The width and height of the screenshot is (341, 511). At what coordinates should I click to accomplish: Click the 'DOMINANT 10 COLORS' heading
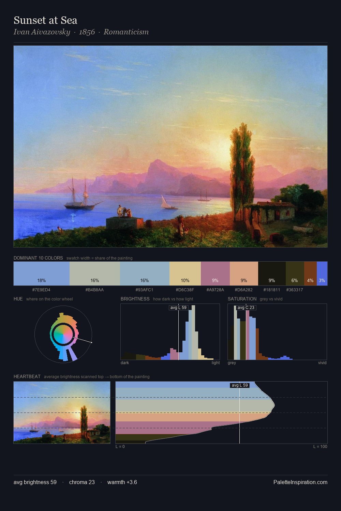(38, 258)
